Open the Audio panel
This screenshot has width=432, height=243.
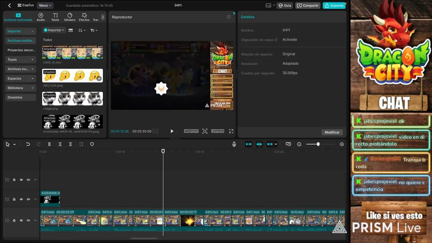pos(41,17)
